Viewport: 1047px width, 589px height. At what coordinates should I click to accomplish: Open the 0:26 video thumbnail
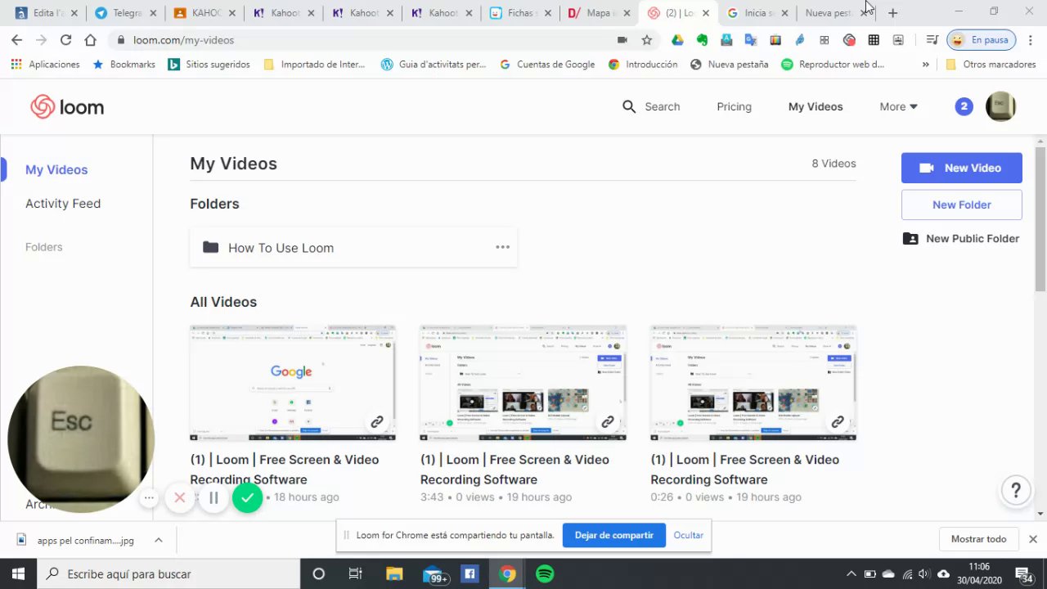pyautogui.click(x=753, y=383)
